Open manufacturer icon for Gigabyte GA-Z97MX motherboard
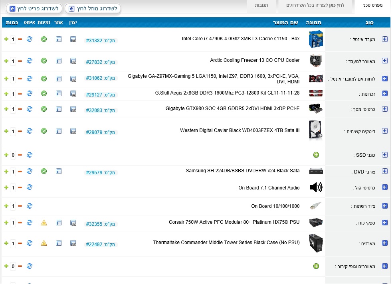 click(73, 79)
